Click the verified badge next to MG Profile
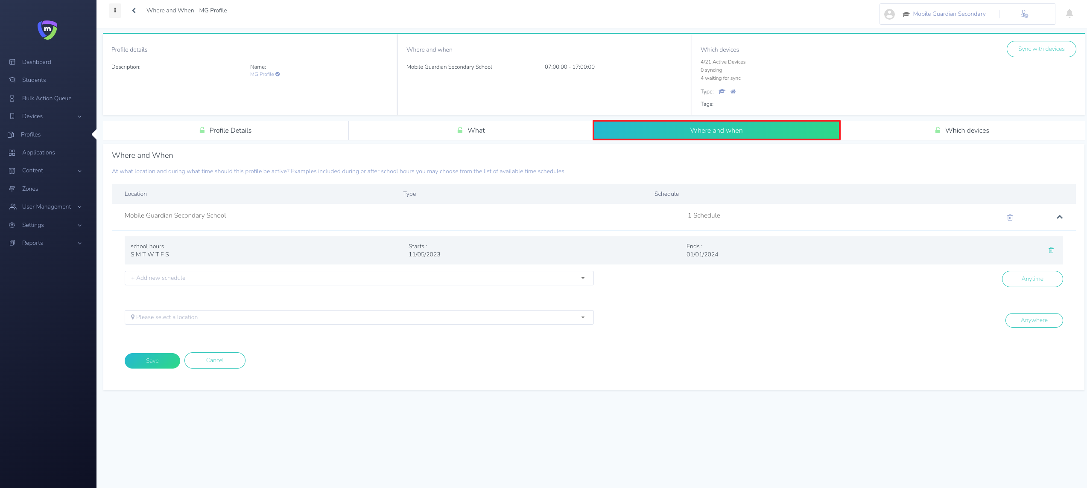 click(278, 74)
